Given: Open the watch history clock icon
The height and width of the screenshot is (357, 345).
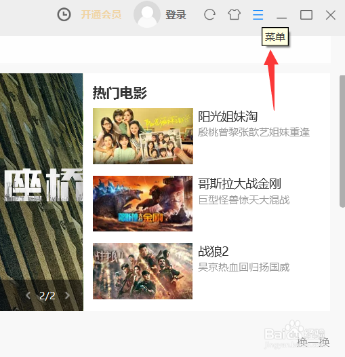Looking at the screenshot, I should [x=64, y=14].
